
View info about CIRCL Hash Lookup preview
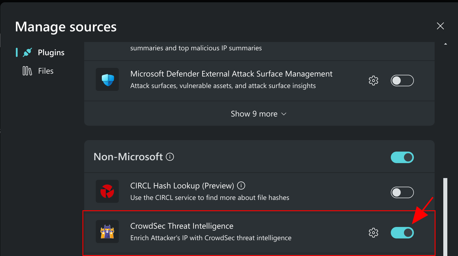[241, 186]
